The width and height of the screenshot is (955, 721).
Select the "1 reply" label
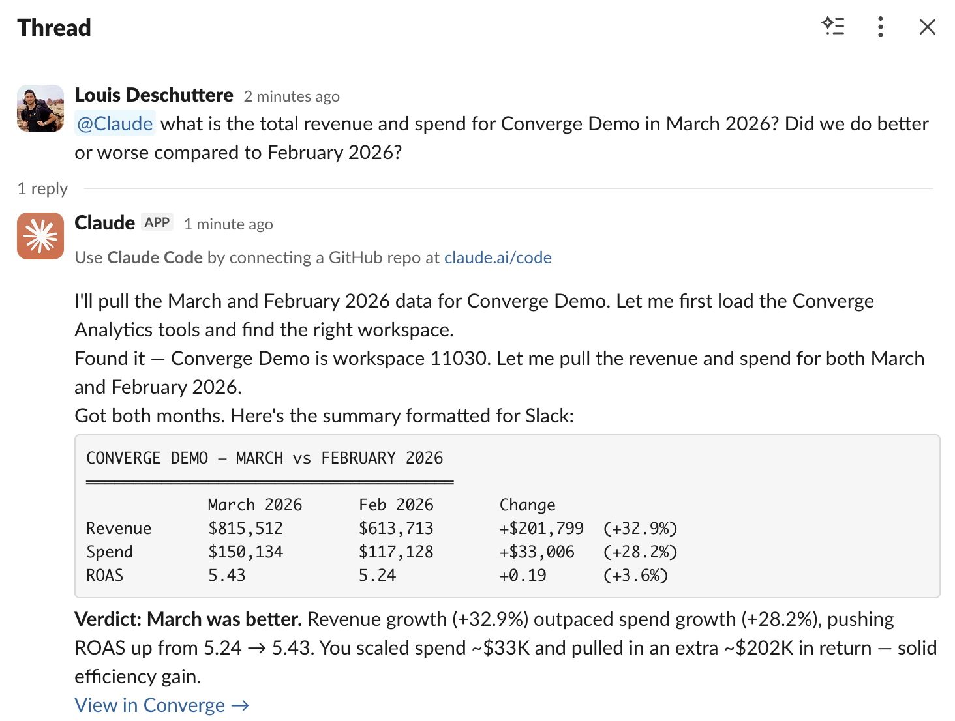tap(42, 188)
